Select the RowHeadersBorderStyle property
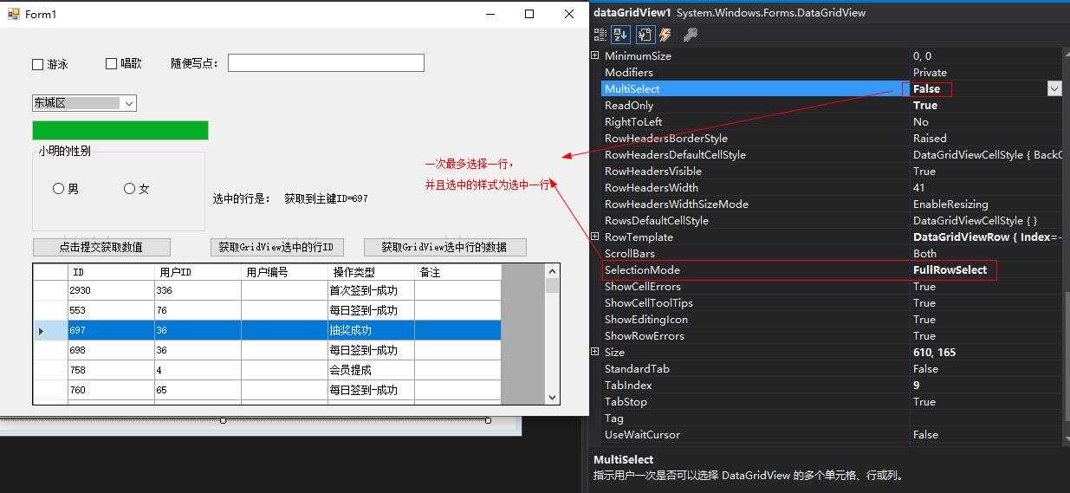 pos(832,138)
